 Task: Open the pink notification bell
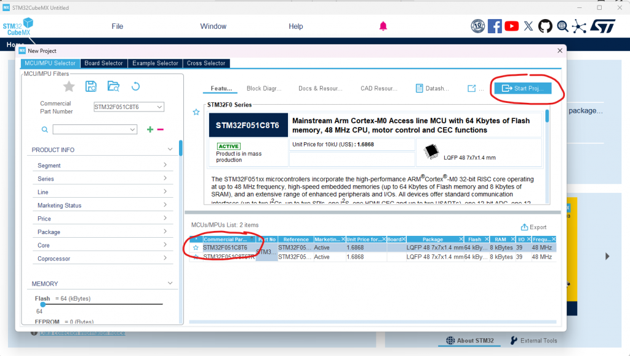383,26
